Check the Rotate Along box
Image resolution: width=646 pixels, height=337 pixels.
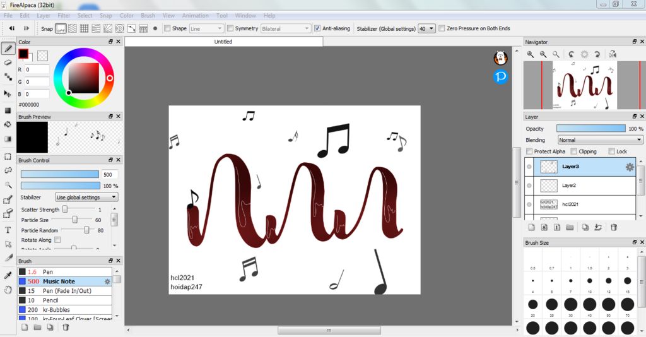pyautogui.click(x=57, y=240)
